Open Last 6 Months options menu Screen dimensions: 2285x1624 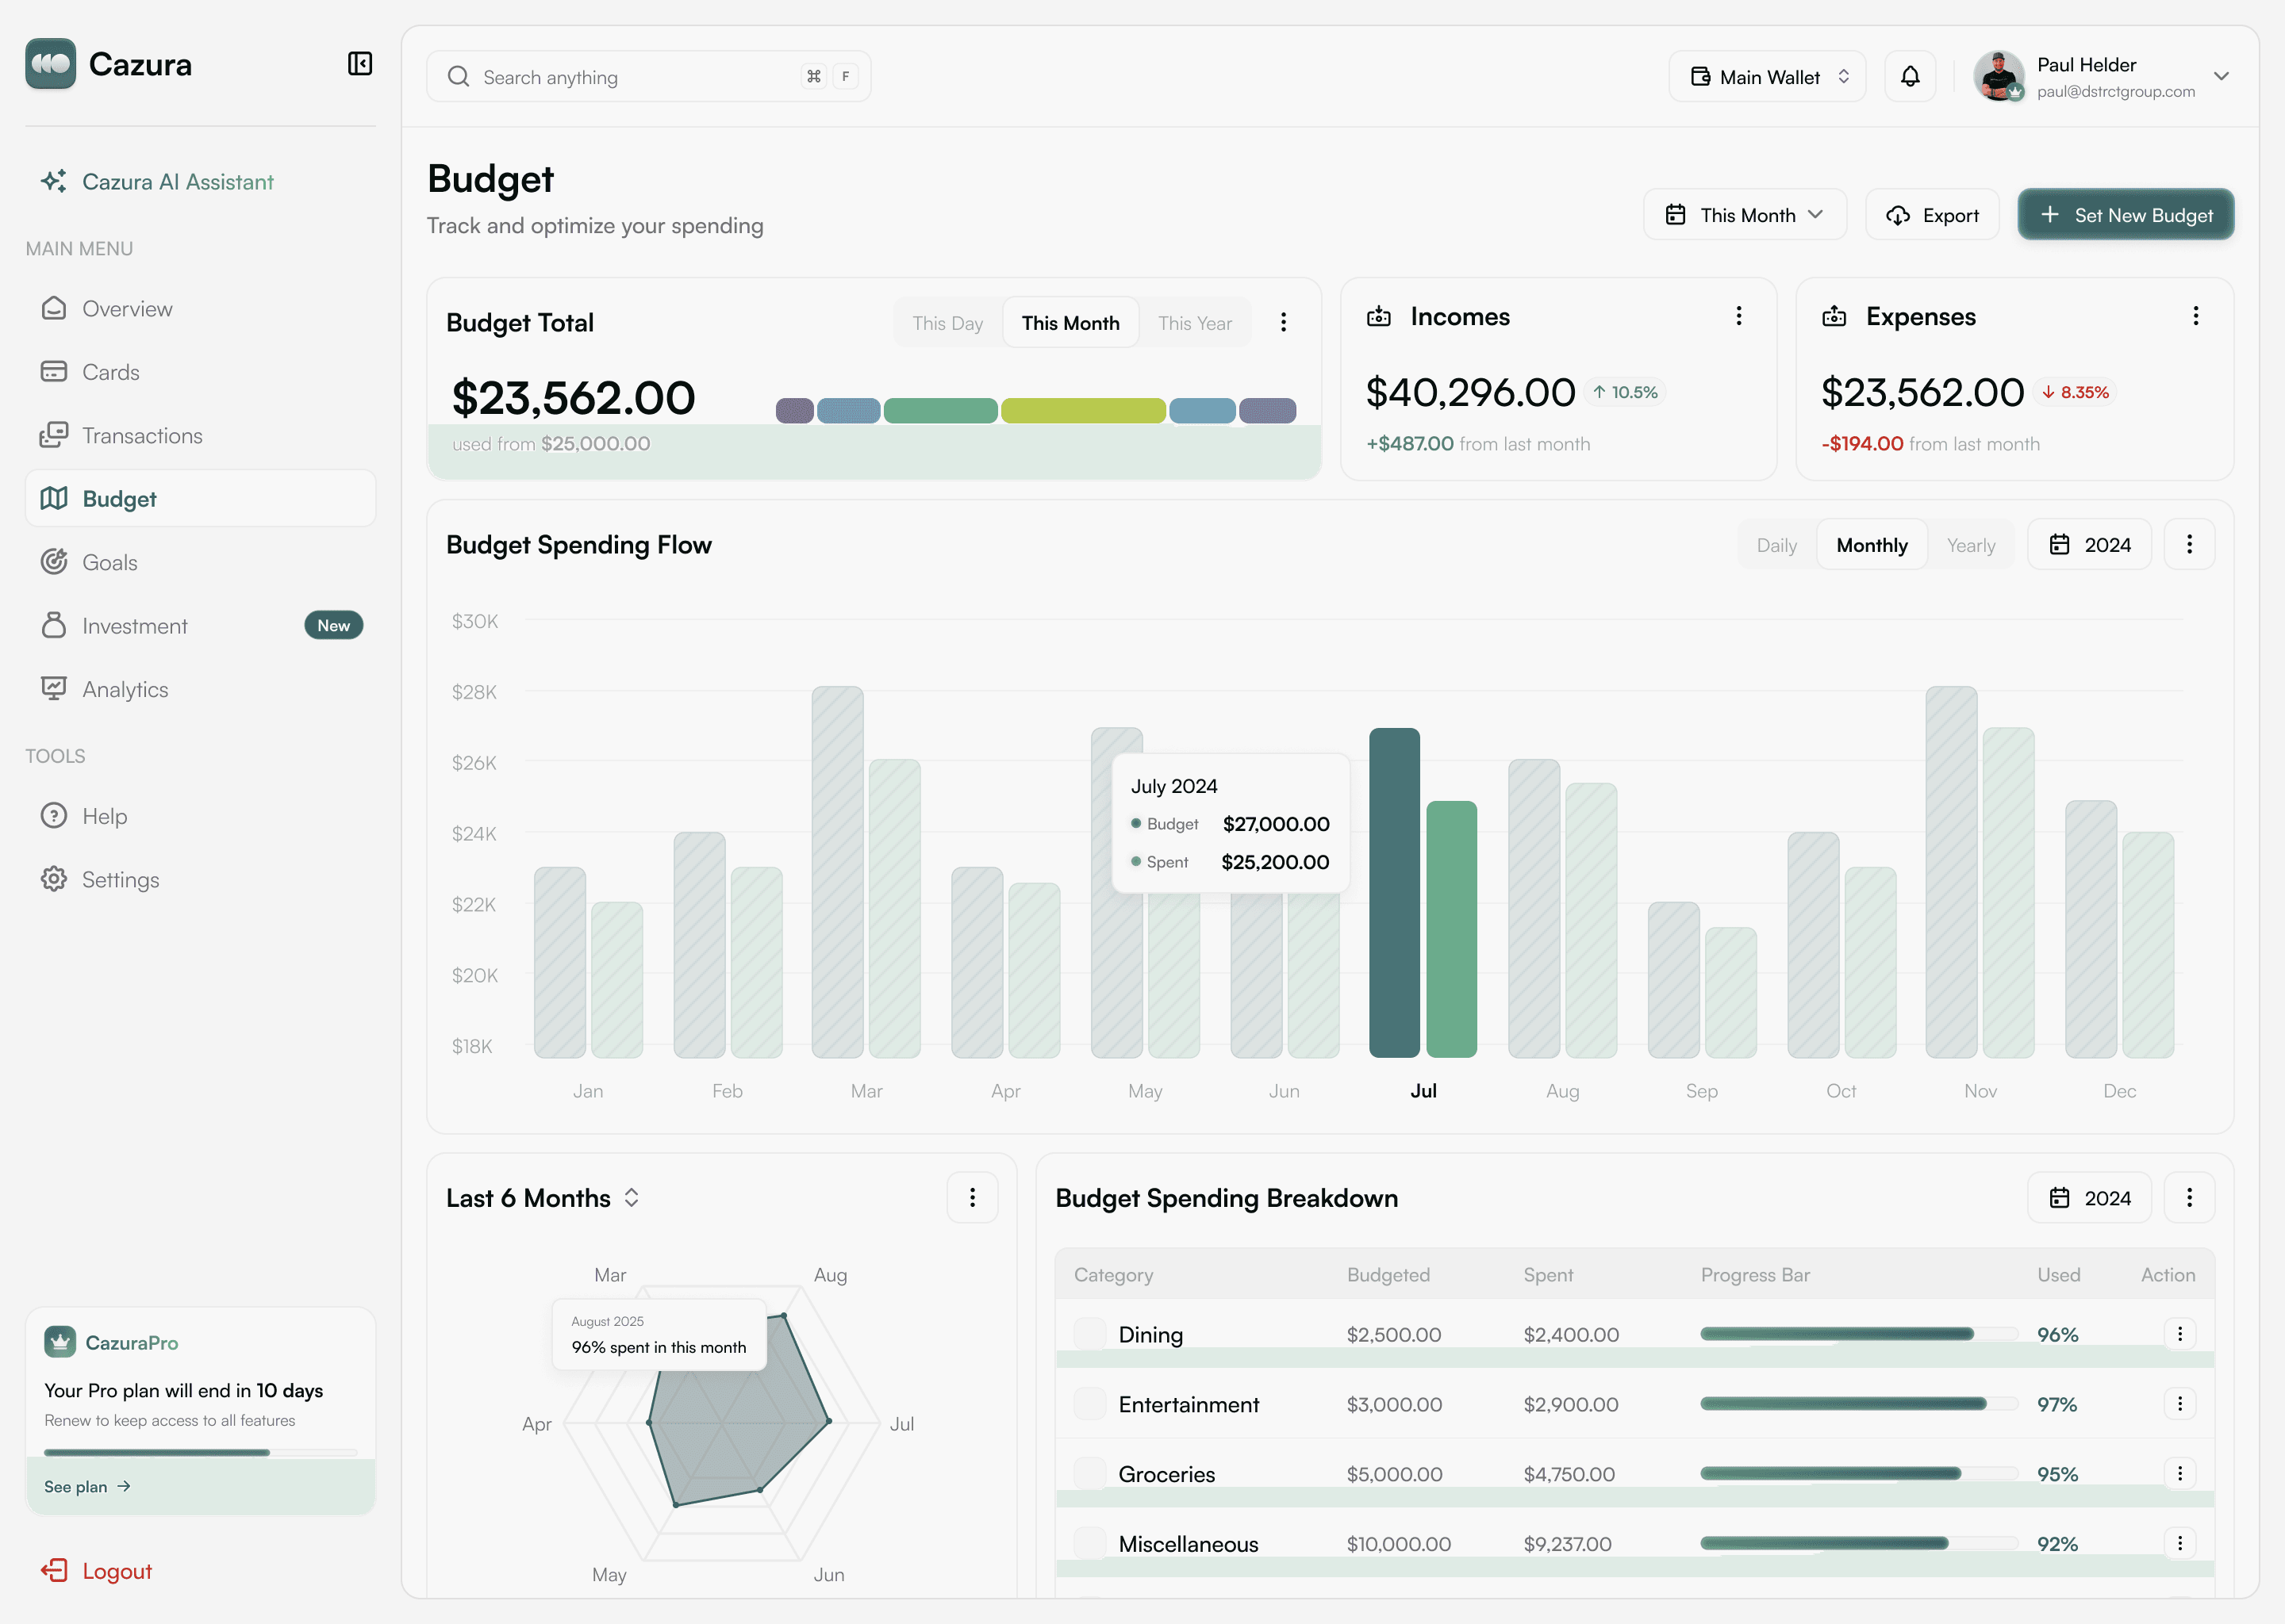pos(973,1197)
